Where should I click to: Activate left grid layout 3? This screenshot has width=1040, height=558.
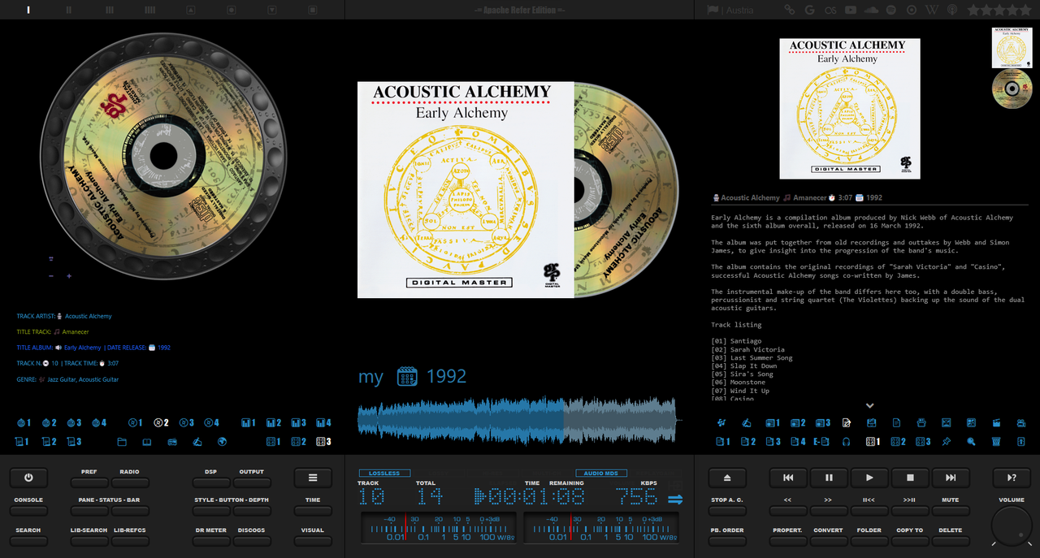[x=323, y=442]
